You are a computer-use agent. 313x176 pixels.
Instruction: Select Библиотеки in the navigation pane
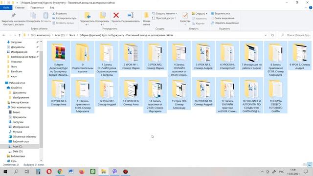point(18,156)
